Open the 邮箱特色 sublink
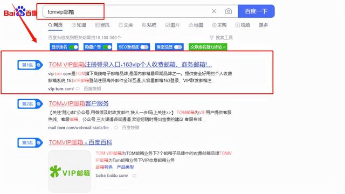This screenshot has height=194, width=345. [104, 167]
